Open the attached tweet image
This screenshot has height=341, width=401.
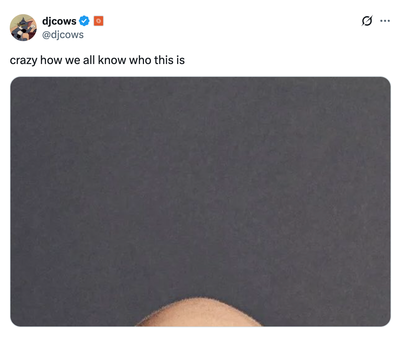click(x=200, y=201)
